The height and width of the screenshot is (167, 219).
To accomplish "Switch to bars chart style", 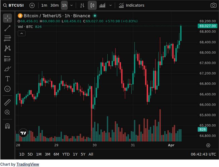I will click(82, 6).
